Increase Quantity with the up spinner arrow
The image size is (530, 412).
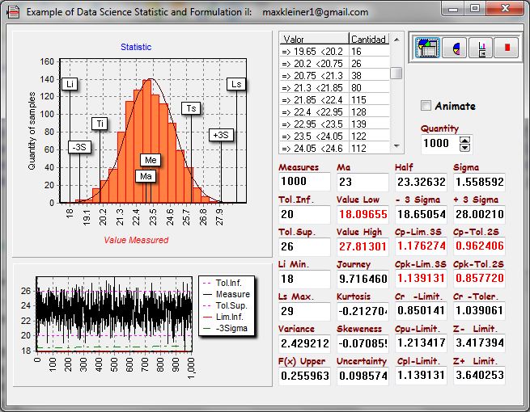pos(464,139)
